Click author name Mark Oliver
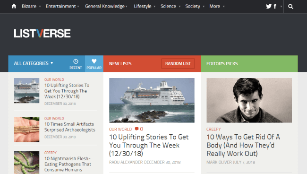The height and width of the screenshot is (174, 307). point(219,162)
